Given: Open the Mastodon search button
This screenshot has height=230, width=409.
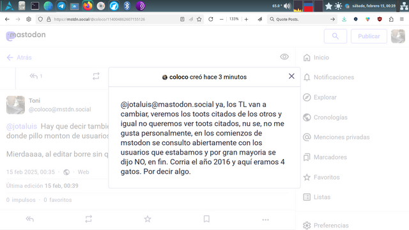Looking at the screenshot, I should (x=336, y=36).
